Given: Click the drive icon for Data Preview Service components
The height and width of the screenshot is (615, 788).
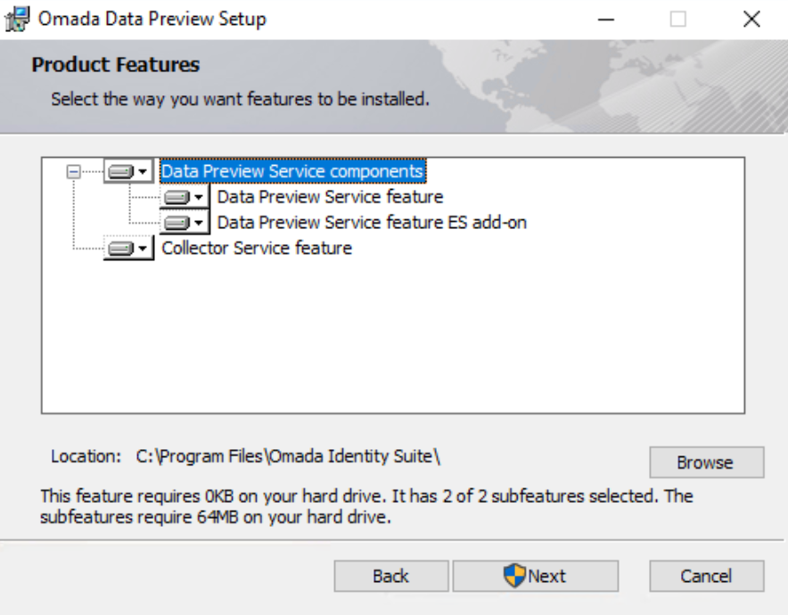Looking at the screenshot, I should [121, 172].
